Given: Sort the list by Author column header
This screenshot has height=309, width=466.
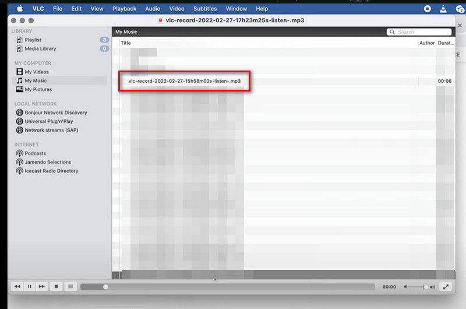Looking at the screenshot, I should click(427, 43).
